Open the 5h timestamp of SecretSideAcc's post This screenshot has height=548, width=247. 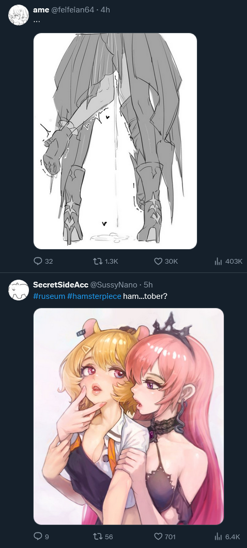click(148, 285)
